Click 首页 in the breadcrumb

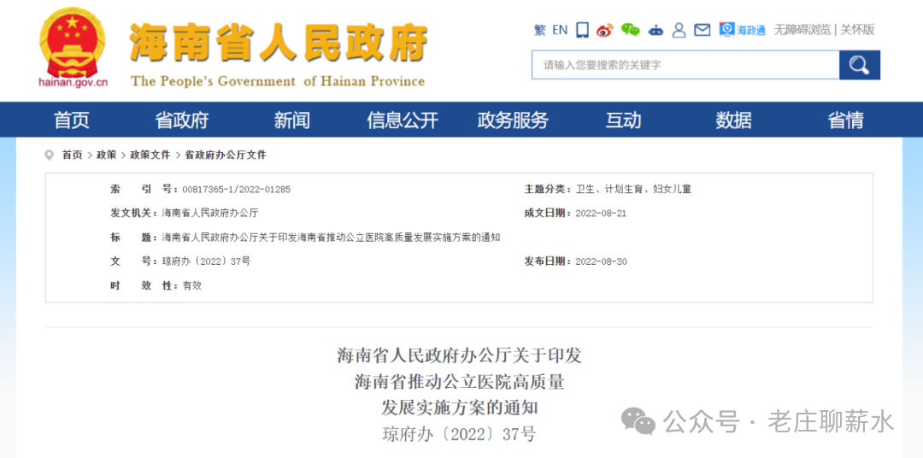pyautogui.click(x=73, y=156)
